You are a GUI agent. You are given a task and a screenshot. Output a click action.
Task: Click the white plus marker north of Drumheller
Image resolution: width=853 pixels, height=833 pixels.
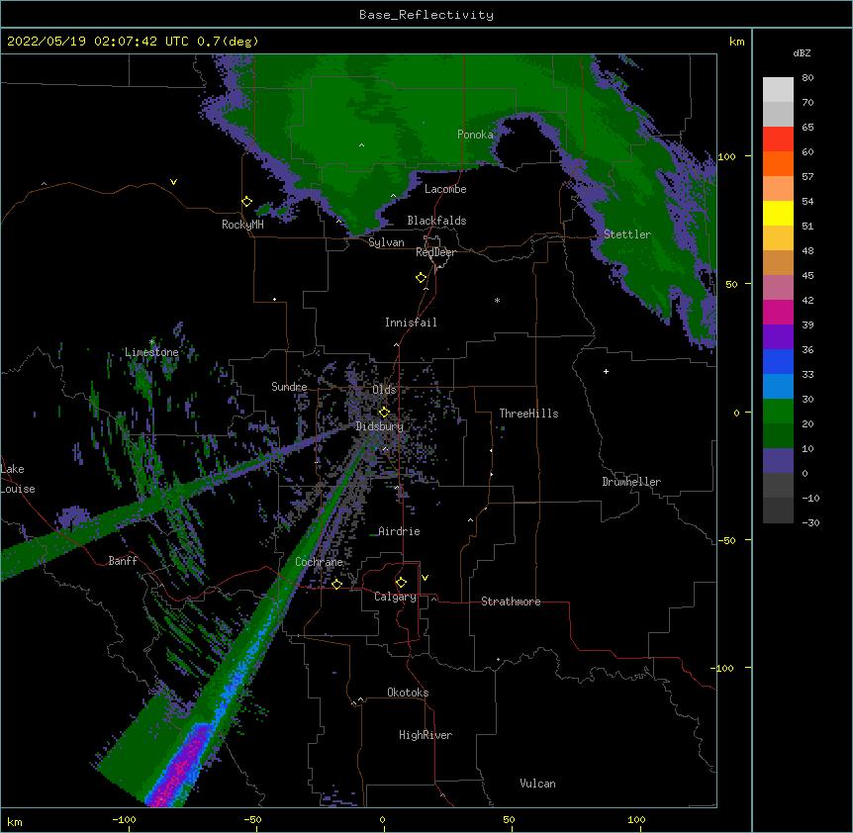606,371
